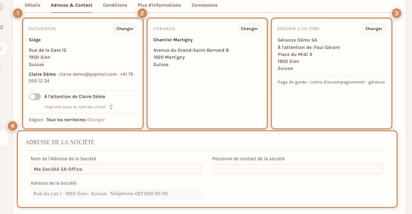The width and height of the screenshot is (412, 214).
Task: Click the sidebar up-down chevron icon
Action: (2, 27)
